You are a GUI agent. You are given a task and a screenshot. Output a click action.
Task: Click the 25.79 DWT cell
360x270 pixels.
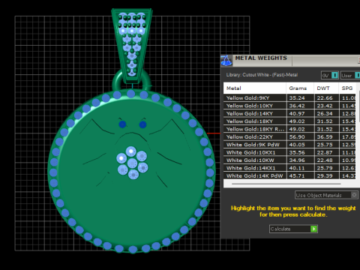pos(326,168)
